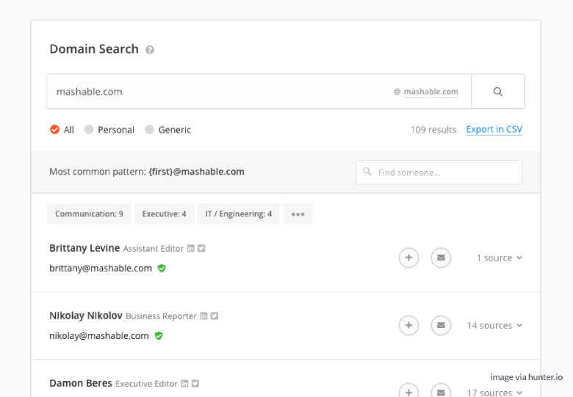This screenshot has width=573, height=397.
Task: Click the name Nikolay Nikolov
Action: (86, 316)
